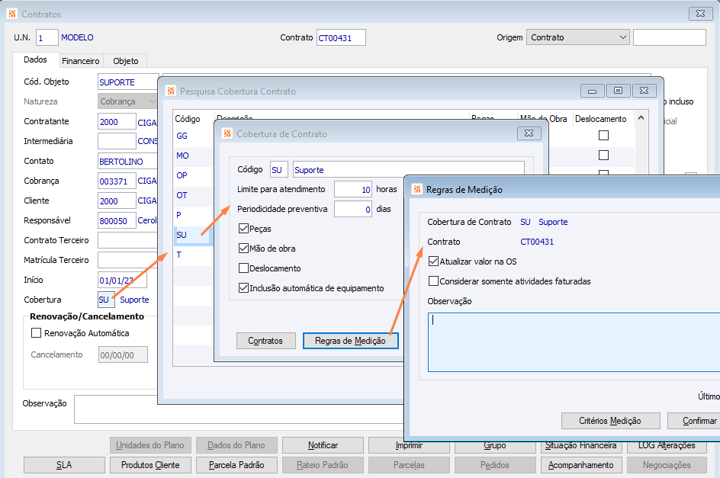
Task: Click the U.N. input field
Action: pos(47,37)
